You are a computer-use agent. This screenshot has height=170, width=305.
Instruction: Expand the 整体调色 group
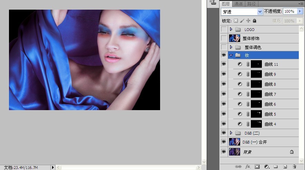[231, 47]
